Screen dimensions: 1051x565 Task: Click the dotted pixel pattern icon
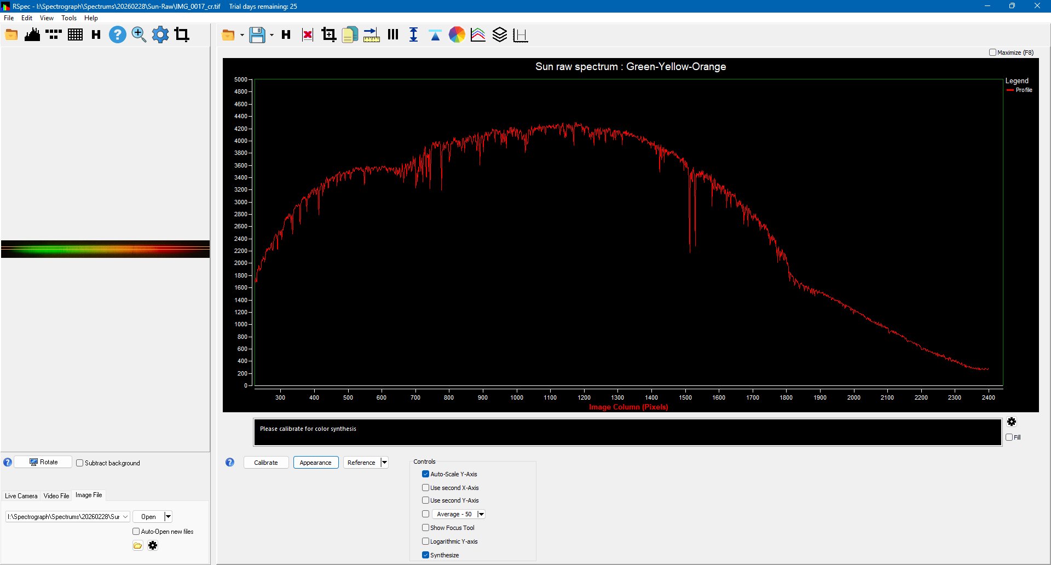pos(54,35)
